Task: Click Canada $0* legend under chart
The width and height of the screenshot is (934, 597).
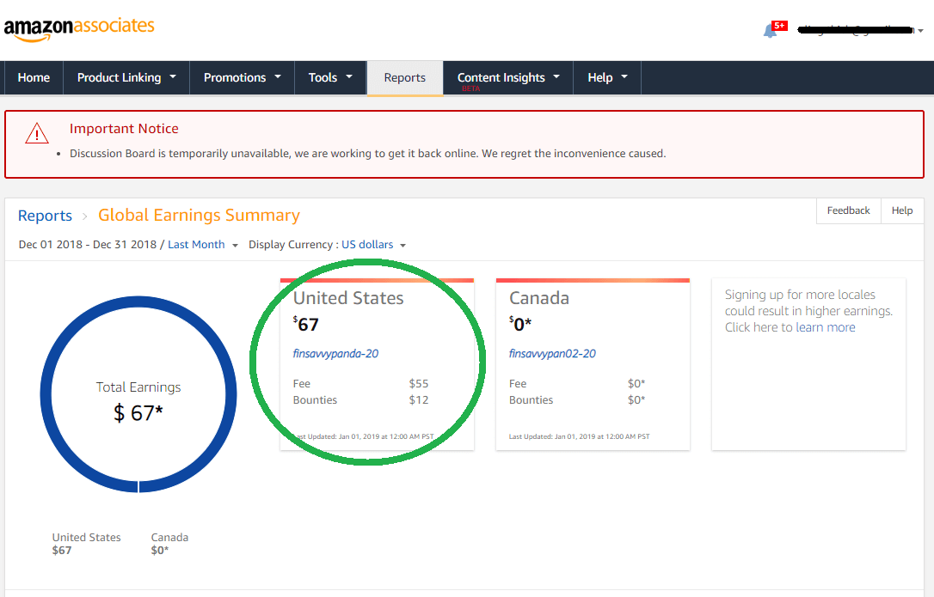Action: (x=169, y=544)
